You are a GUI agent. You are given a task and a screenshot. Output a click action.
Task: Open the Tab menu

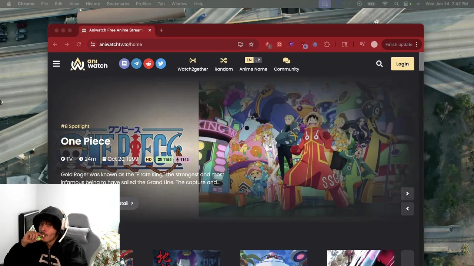(161, 4)
